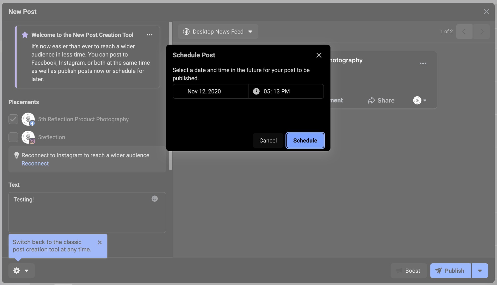Screen dimensions: 497x285
Task: Click the clock icon in the time field
Action: (x=256, y=91)
